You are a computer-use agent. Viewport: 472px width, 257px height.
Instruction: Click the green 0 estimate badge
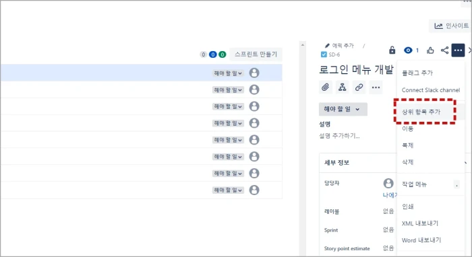(222, 54)
